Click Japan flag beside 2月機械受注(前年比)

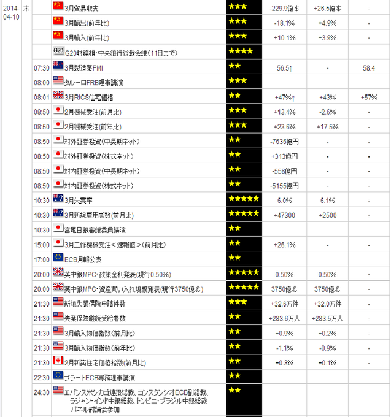pyautogui.click(x=58, y=124)
